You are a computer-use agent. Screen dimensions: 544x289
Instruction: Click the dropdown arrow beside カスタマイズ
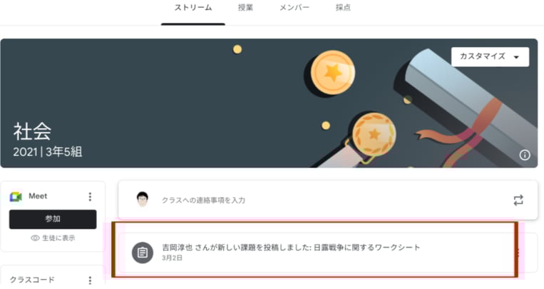(x=516, y=57)
